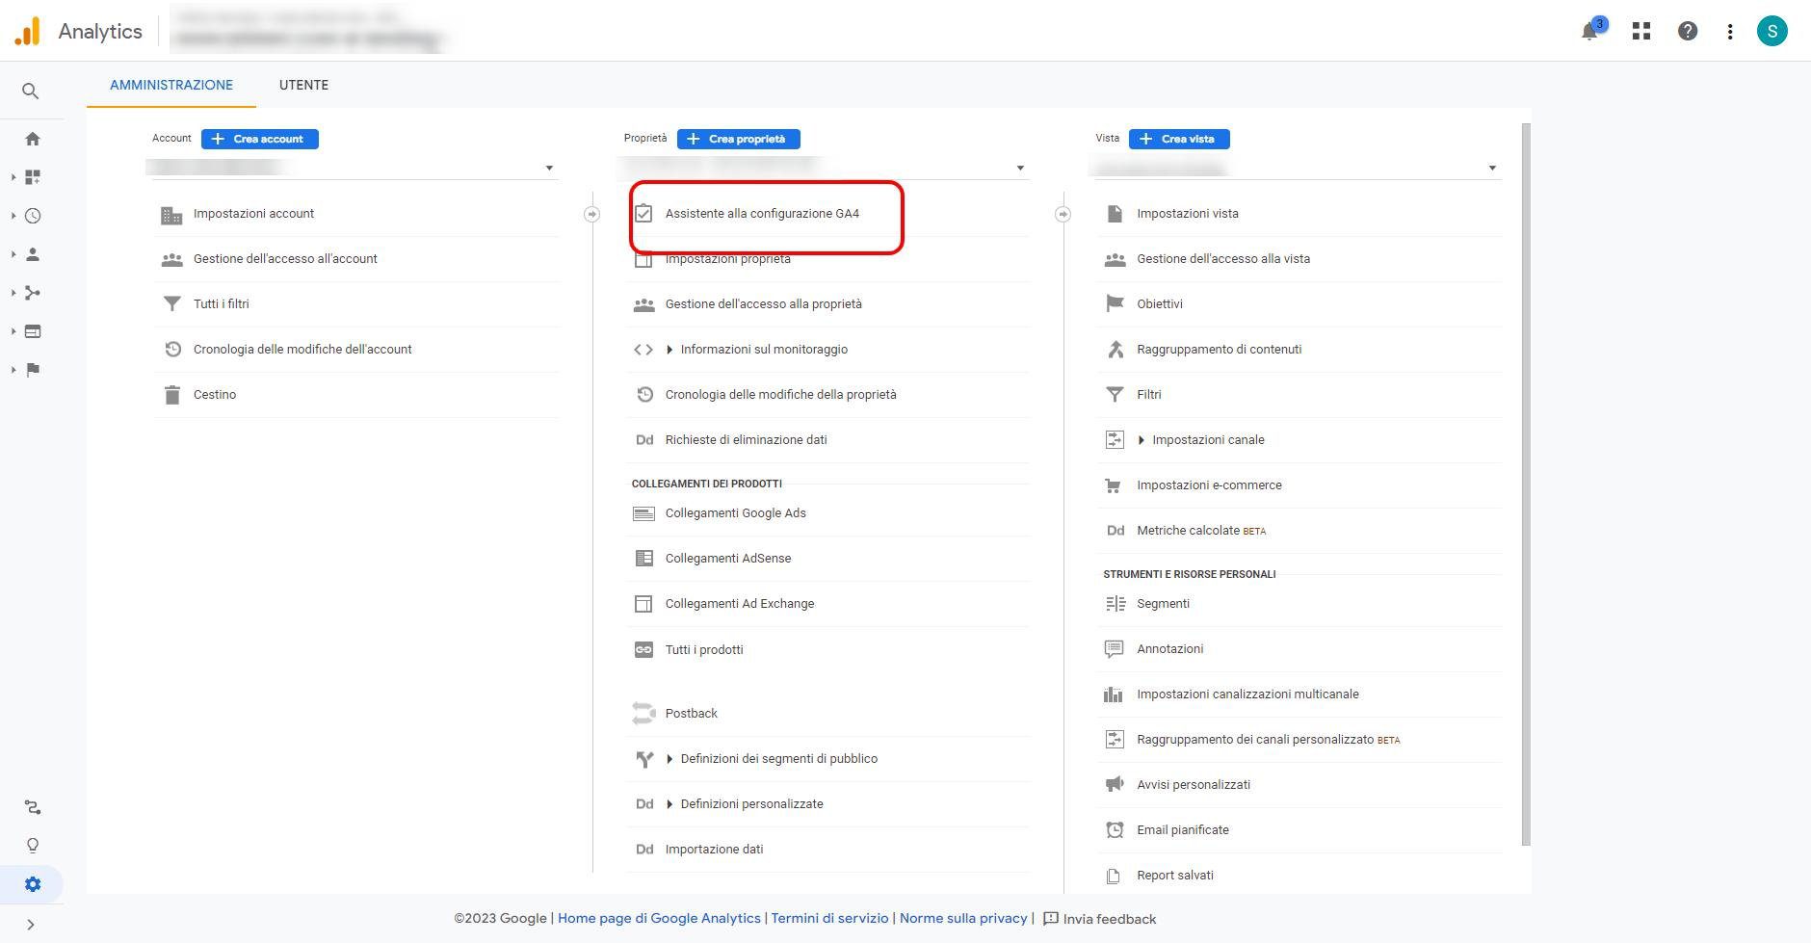Open the search magnifier in sidebar
The width and height of the screenshot is (1811, 943).
[31, 92]
